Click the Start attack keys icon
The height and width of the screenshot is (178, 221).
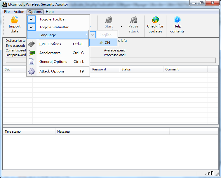[x=109, y=20]
